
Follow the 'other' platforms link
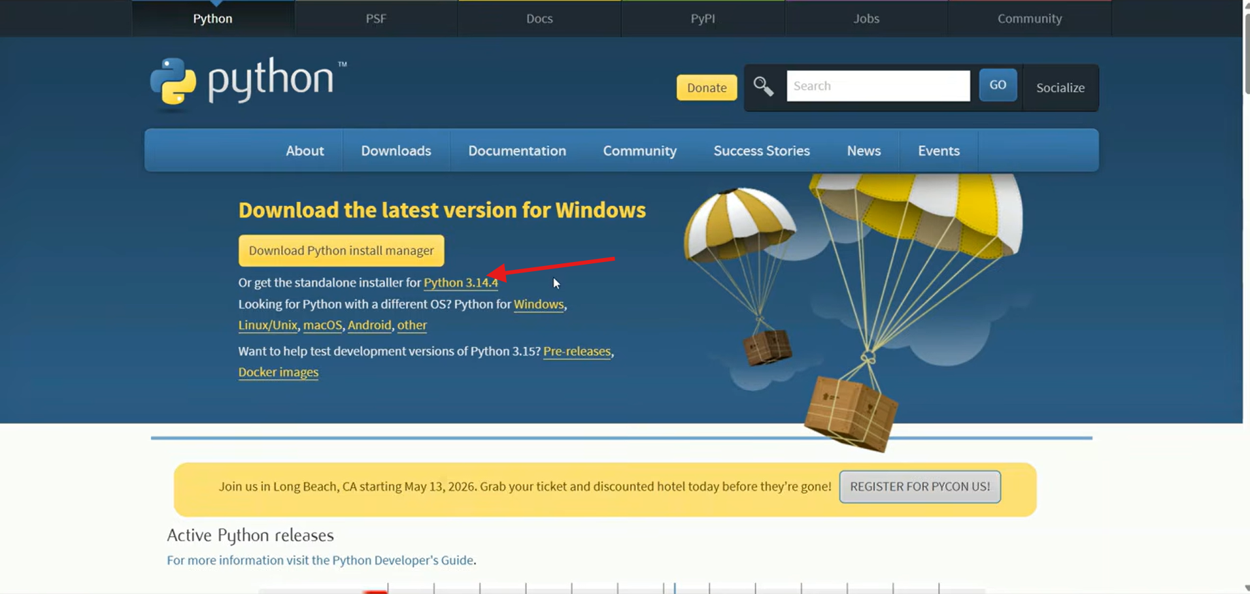click(412, 325)
